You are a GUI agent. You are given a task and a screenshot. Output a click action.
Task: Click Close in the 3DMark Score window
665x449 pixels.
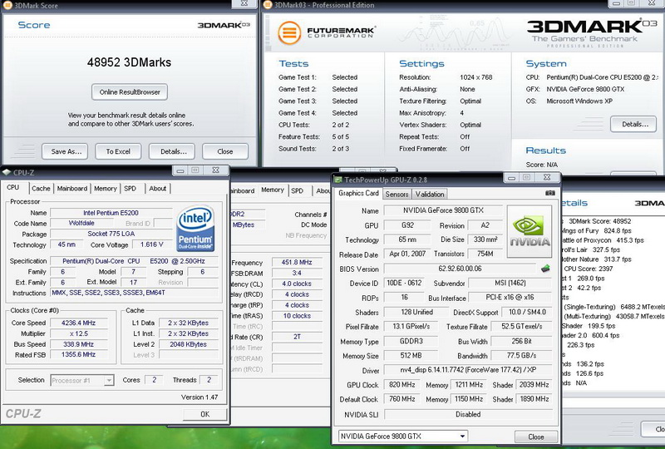224,151
